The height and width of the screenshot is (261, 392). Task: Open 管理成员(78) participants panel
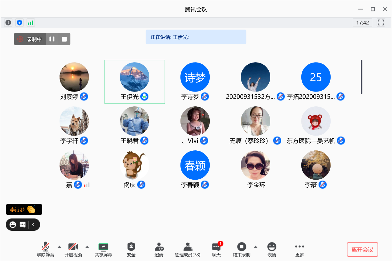point(188,250)
